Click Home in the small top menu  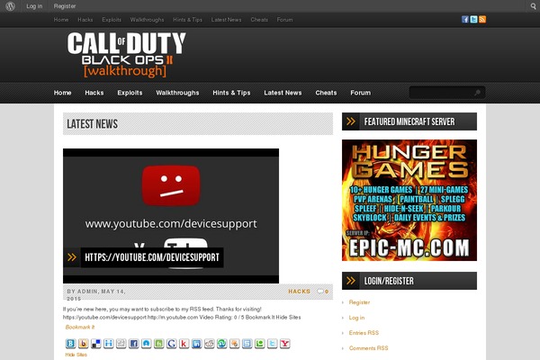[x=61, y=20]
